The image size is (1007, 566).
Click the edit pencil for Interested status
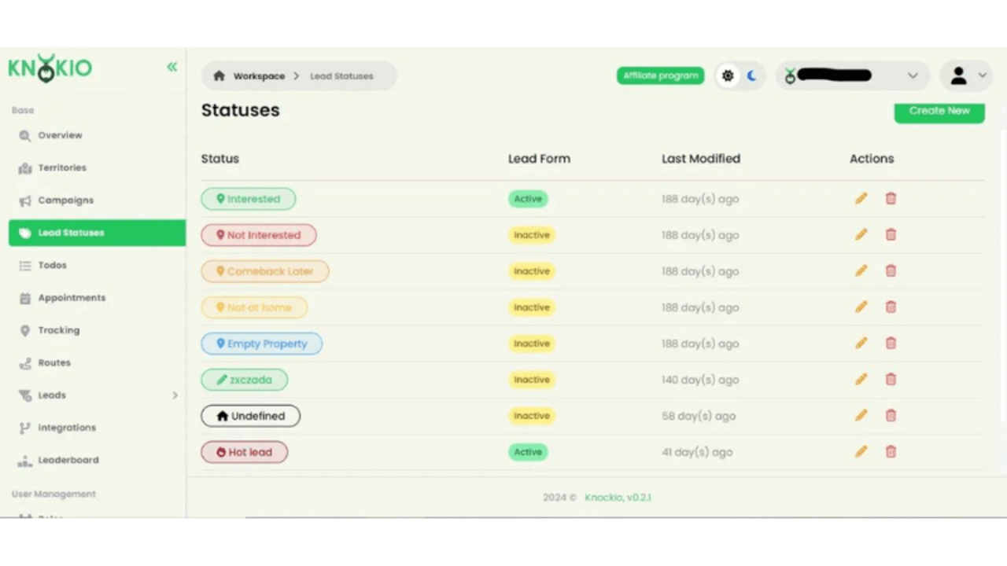[x=861, y=199]
